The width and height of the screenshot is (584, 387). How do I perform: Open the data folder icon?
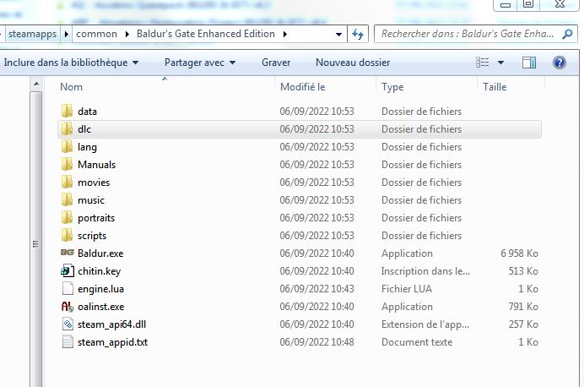67,111
